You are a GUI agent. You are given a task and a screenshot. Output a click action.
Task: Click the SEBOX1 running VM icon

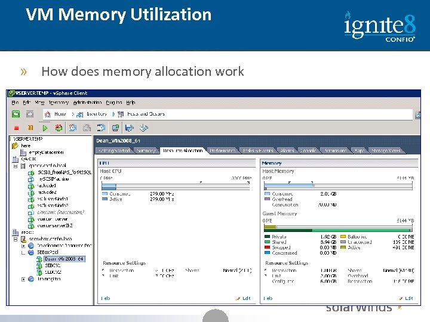(x=39, y=265)
